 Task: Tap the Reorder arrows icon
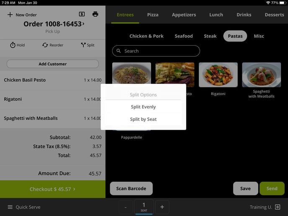click(45, 45)
